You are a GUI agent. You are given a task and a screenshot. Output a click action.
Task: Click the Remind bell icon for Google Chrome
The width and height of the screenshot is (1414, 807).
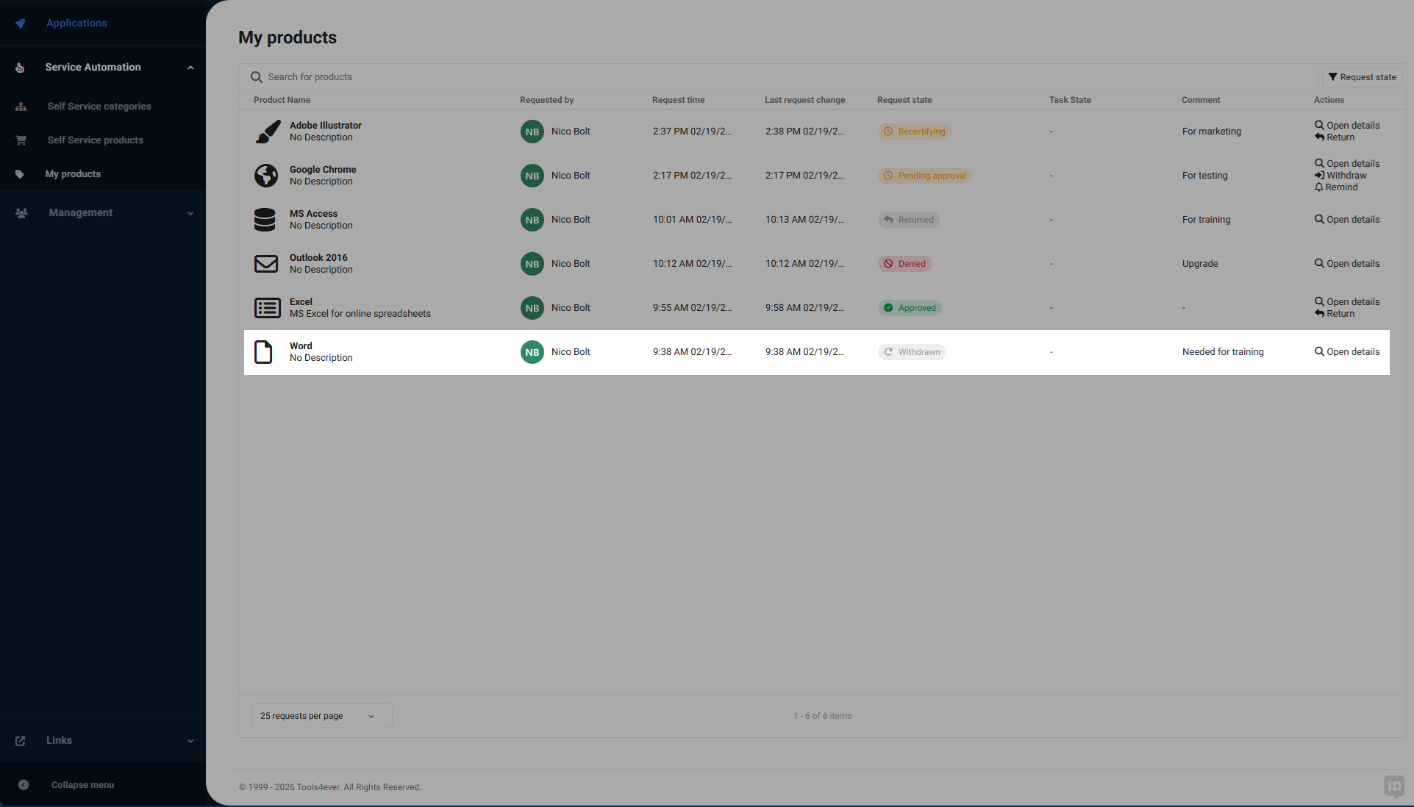(1320, 187)
